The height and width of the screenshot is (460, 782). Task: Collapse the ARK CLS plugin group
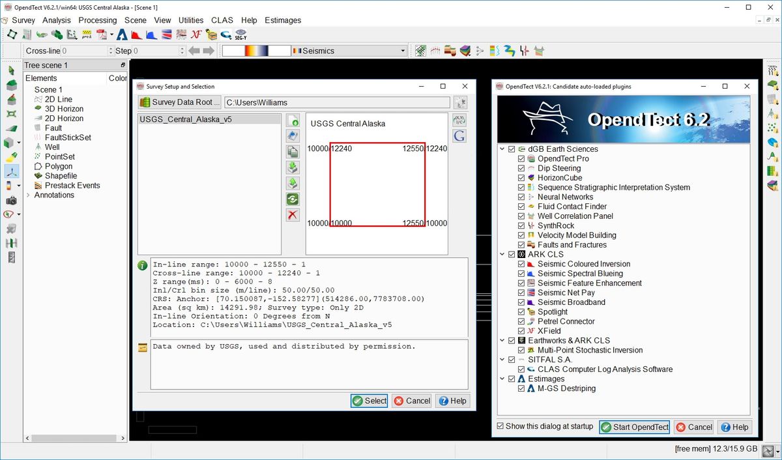point(502,254)
